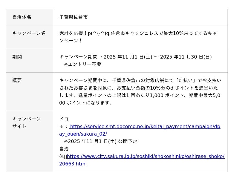239x181 pixels.
Task: Click the campaign end date 2025年11月30日(日)
Action: 186,57
